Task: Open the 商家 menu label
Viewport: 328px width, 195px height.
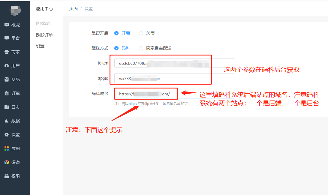Action: (16, 52)
